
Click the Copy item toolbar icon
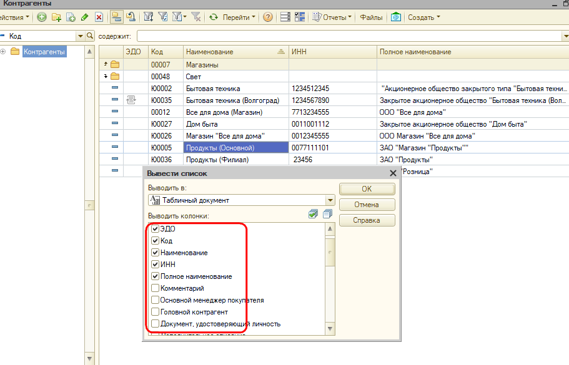click(x=71, y=17)
